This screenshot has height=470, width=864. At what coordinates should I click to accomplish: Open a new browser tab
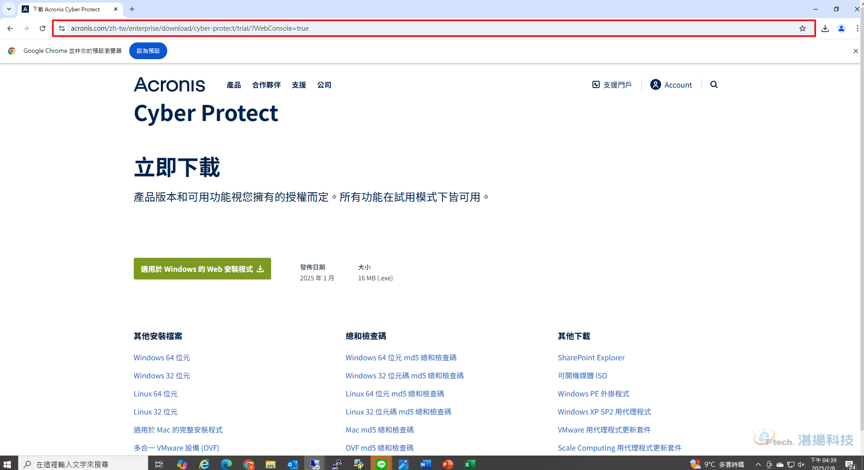(132, 9)
